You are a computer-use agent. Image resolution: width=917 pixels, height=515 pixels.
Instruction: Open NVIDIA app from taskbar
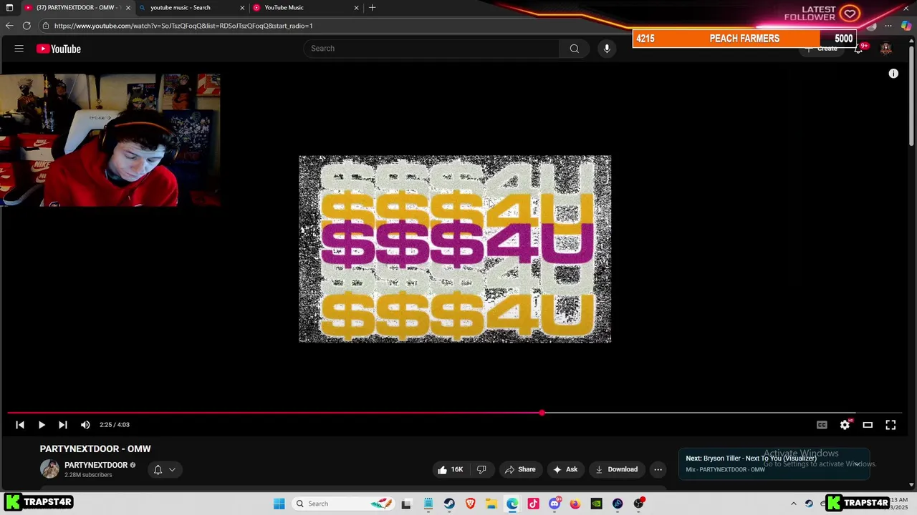[596, 504]
